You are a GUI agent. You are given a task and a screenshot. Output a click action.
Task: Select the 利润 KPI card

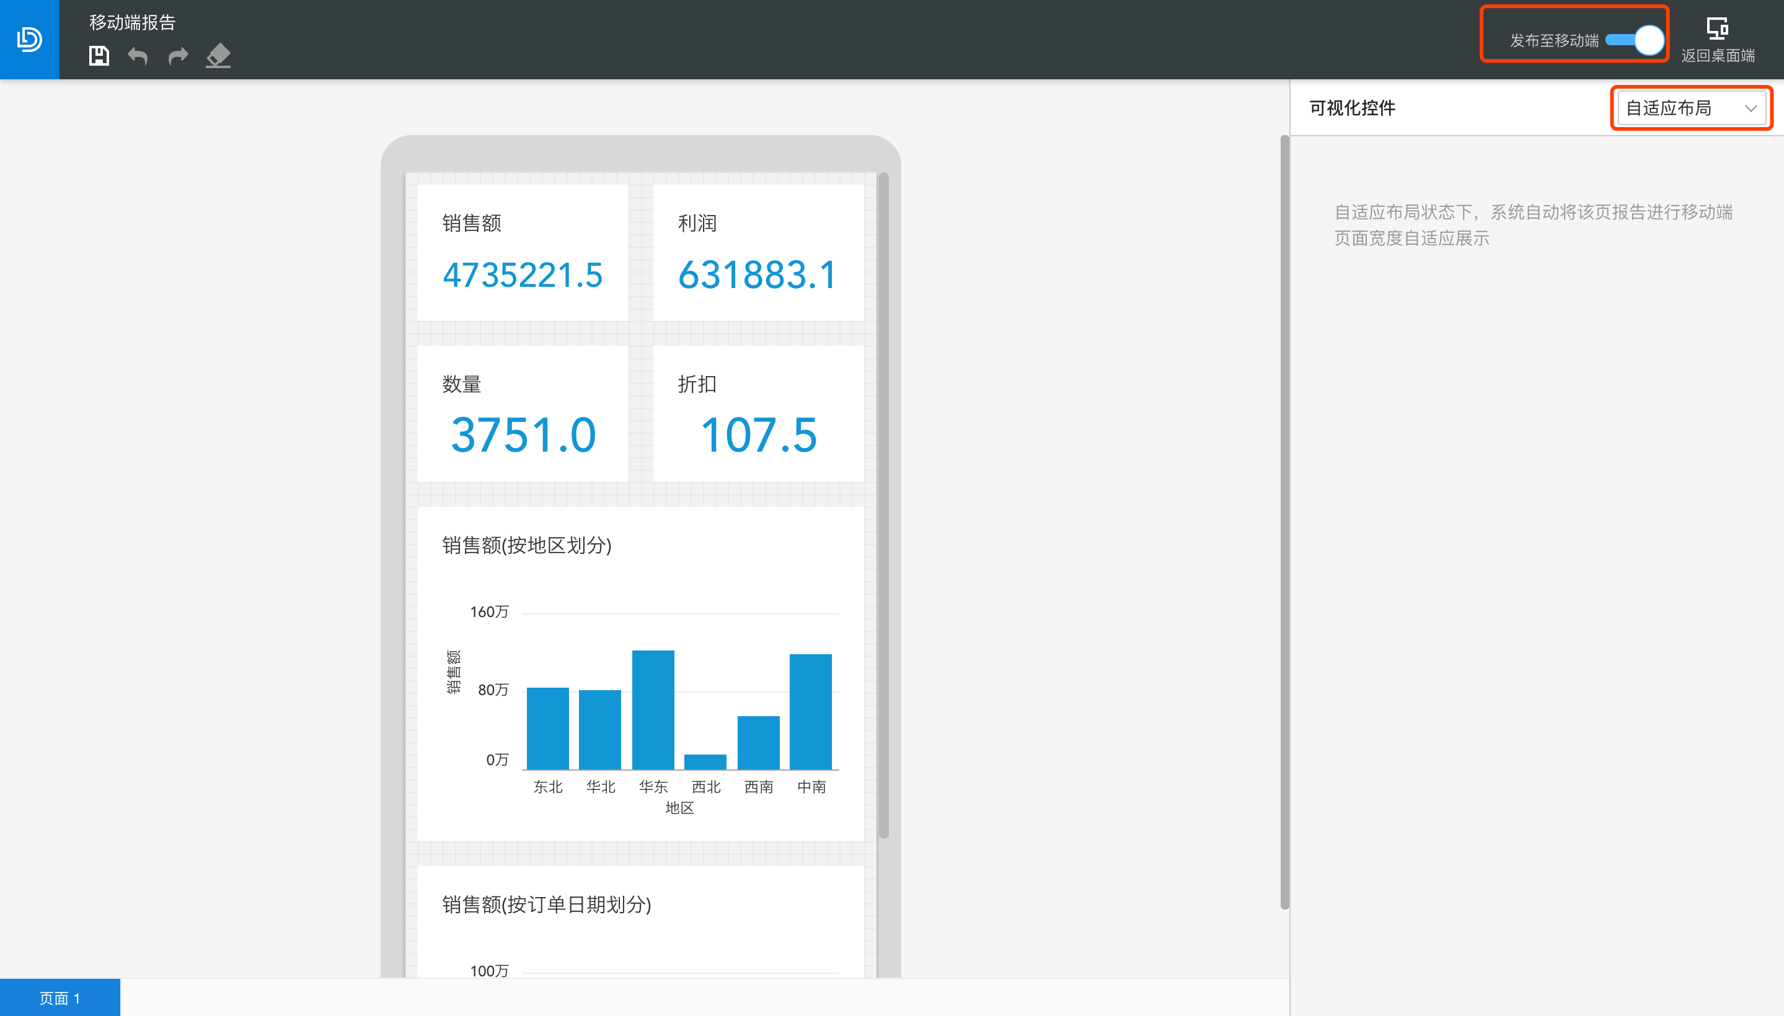758,253
